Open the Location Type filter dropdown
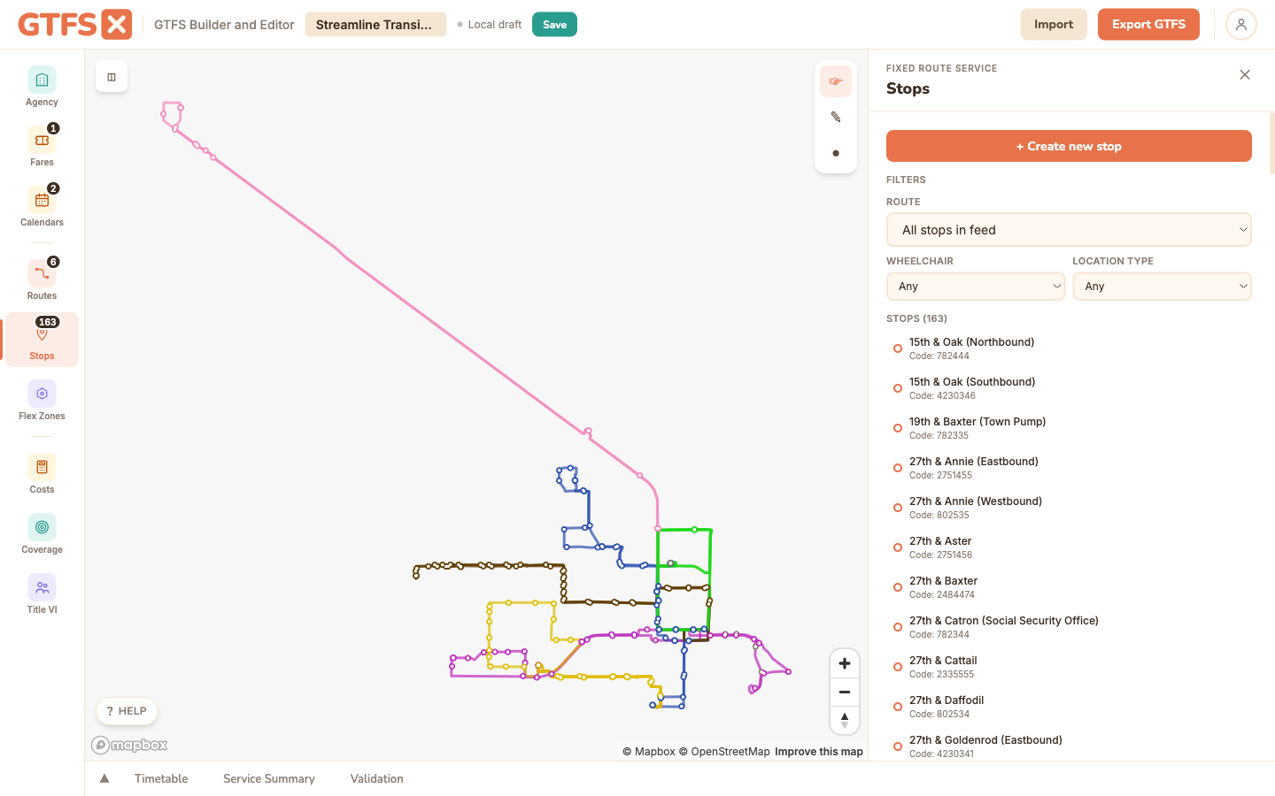 (x=1162, y=287)
